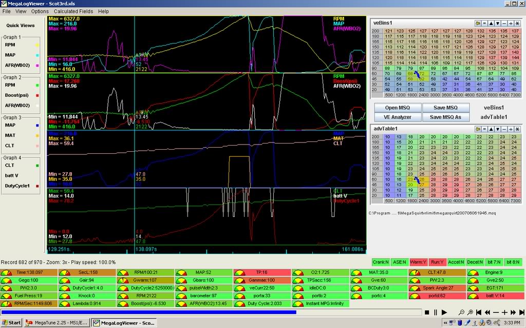The height and width of the screenshot is (328, 526).
Task: Click the down arrow on advTable1 header
Action: coord(498,129)
